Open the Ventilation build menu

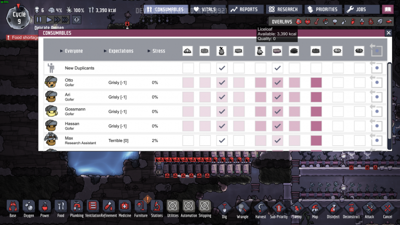(92, 209)
